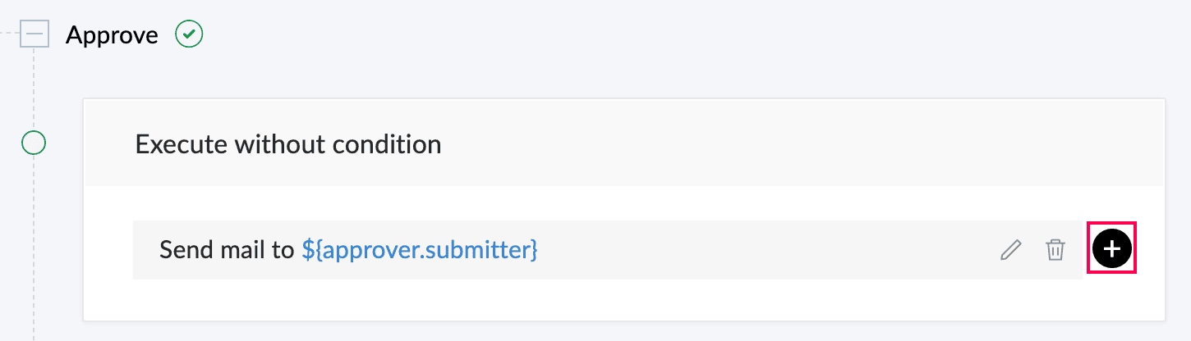Select the green circle node on the flow line

tap(34, 143)
